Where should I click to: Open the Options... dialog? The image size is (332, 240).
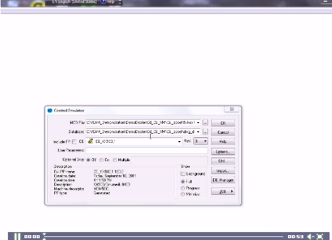(x=223, y=151)
